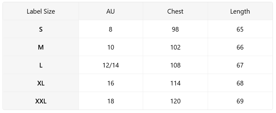Click the XXL label size cell
This screenshot has width=276, height=113.
[41, 101]
